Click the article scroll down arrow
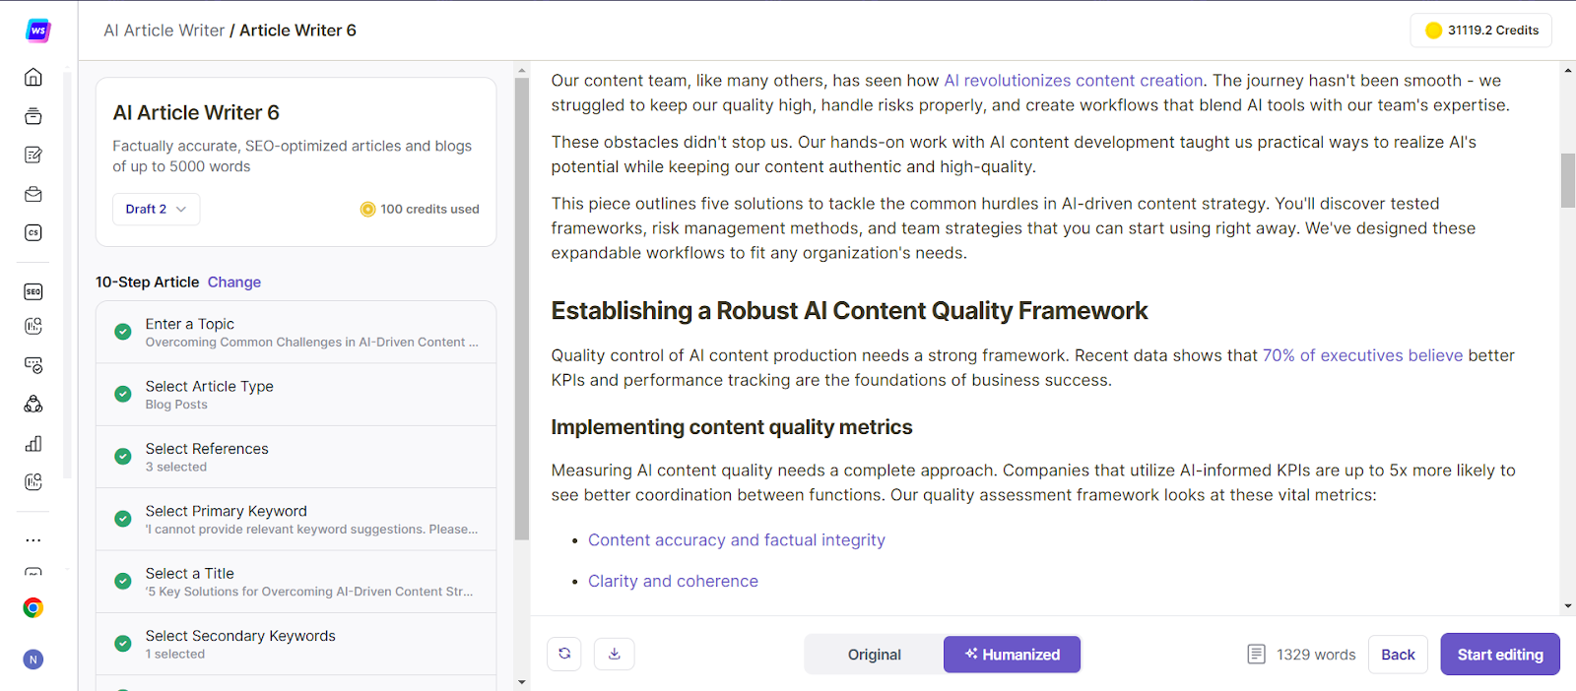 click(x=1568, y=606)
